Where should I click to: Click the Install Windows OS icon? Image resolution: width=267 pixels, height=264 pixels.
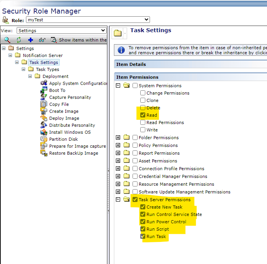click(x=43, y=132)
